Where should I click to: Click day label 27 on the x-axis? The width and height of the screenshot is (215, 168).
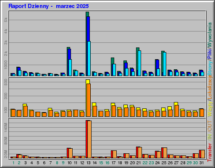pos(176,163)
